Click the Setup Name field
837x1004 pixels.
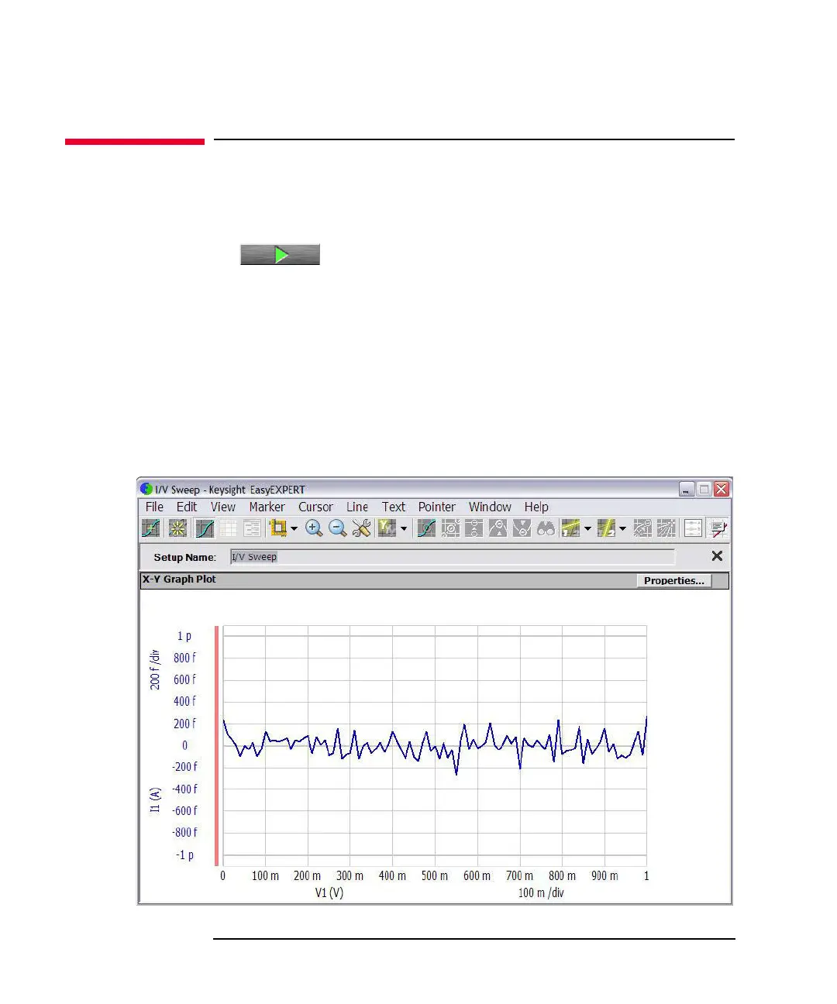452,557
